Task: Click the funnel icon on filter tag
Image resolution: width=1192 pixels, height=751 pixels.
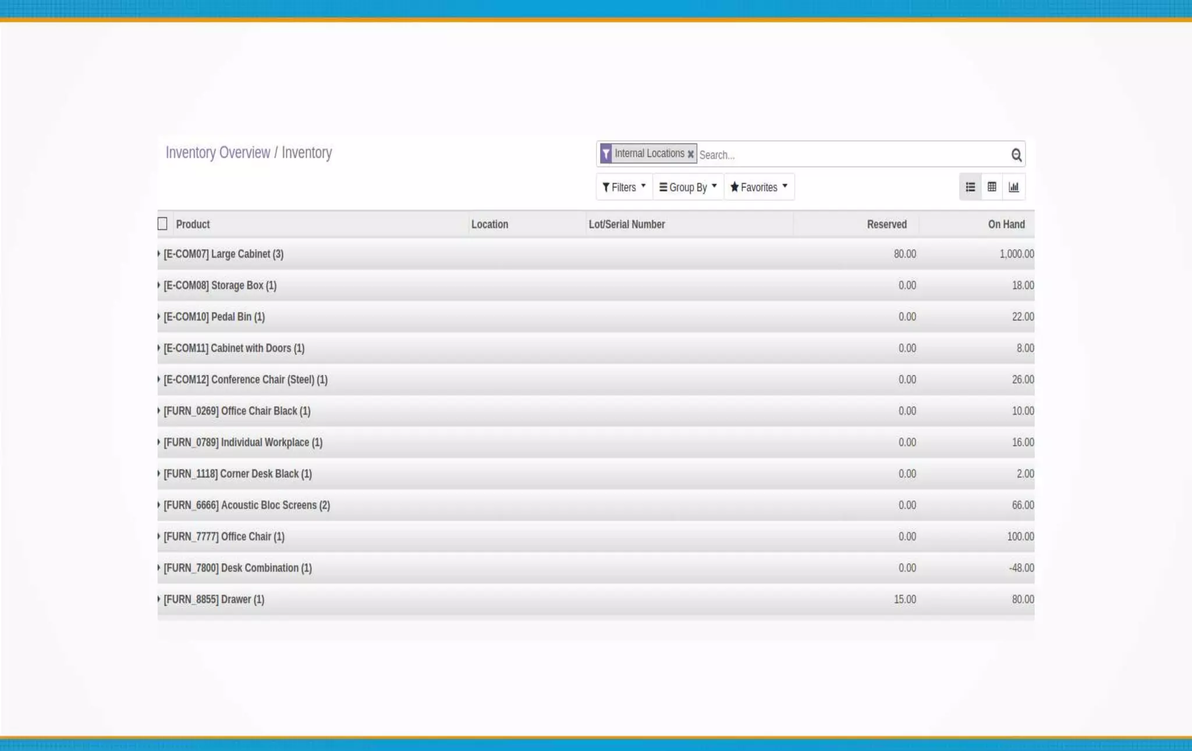Action: click(x=606, y=154)
